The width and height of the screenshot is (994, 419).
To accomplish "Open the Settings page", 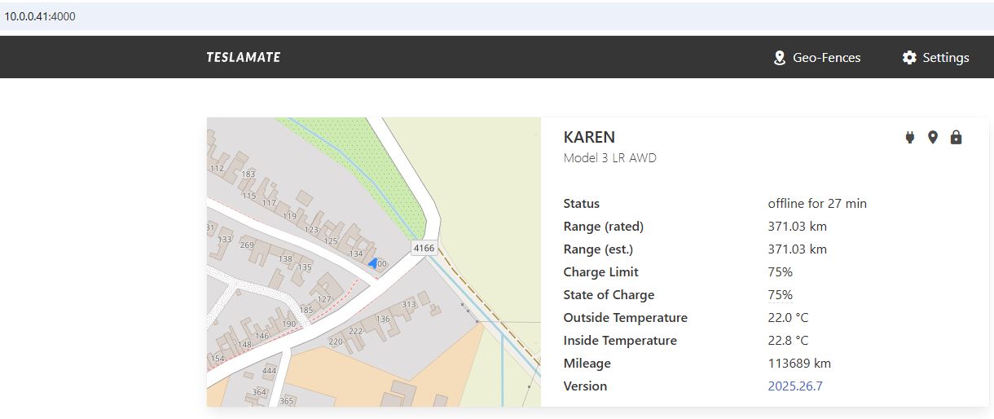I will coord(935,58).
